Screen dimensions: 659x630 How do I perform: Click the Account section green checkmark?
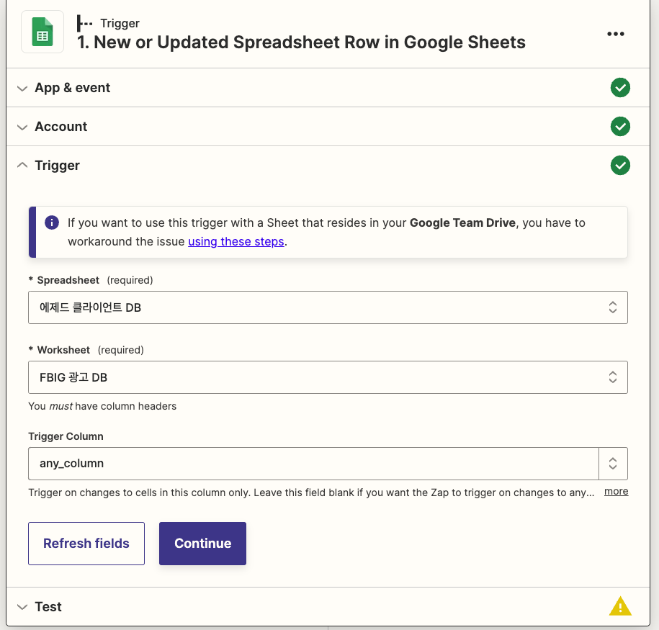pyautogui.click(x=620, y=127)
